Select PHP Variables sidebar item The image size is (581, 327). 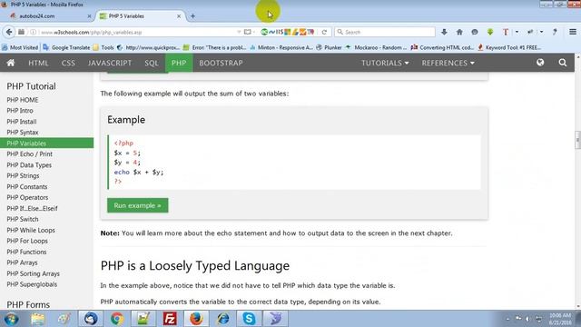pos(46,144)
